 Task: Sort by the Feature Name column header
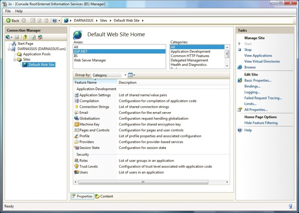tap(95, 82)
